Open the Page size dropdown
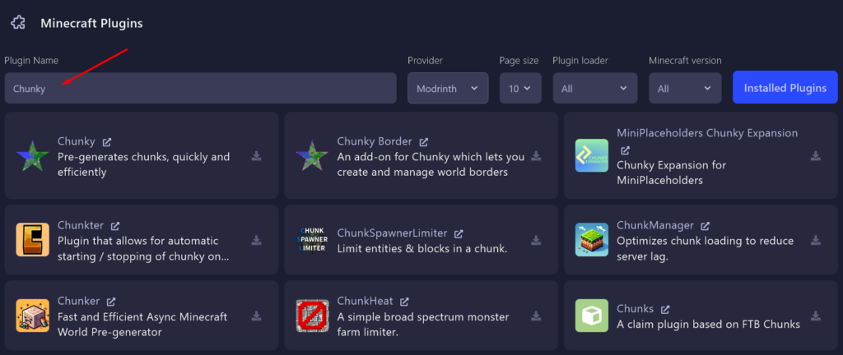This screenshot has width=843, height=355. [519, 88]
